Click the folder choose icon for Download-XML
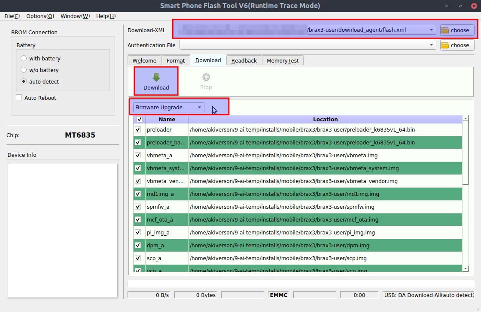Screen dimensions: 481x312 (x=445, y=30)
